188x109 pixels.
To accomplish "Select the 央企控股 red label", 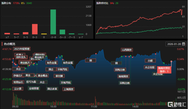I will 150,67.
